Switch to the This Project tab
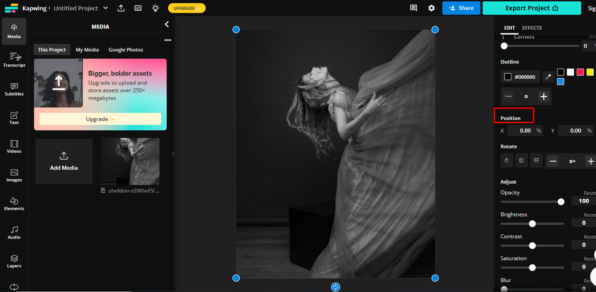 click(52, 50)
